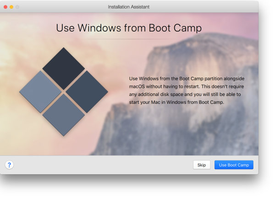Click the divider line beneath the heading

pyautogui.click(x=129, y=39)
